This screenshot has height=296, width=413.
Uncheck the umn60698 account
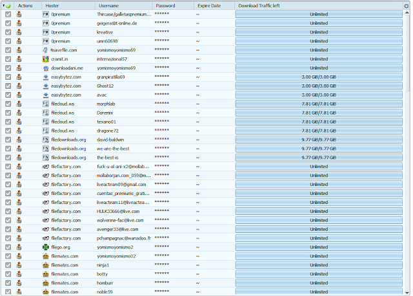8,41
